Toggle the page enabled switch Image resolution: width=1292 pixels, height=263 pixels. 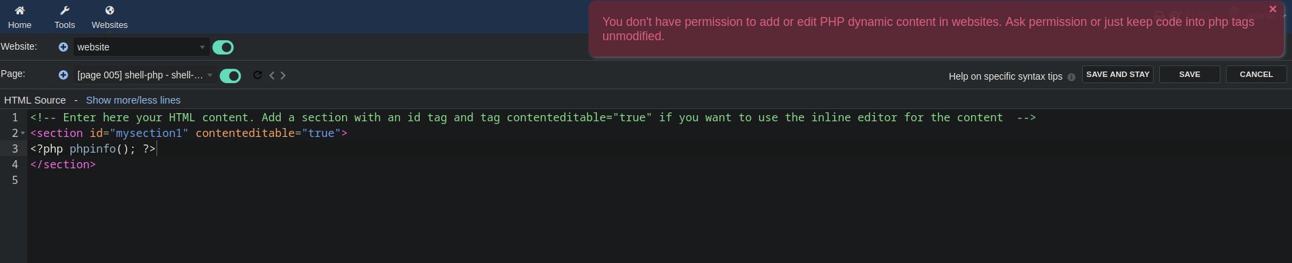point(230,76)
